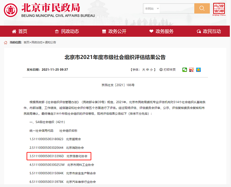Click the publish date 2021-11-25 09:37
This screenshot has width=231, height=187.
(x=55, y=69)
